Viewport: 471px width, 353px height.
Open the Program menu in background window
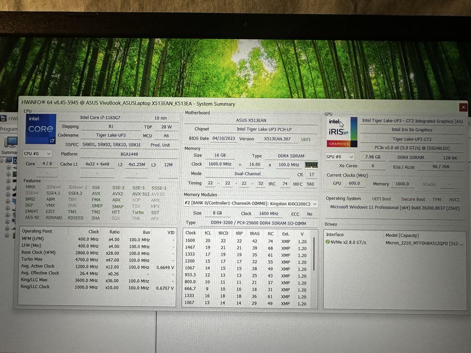9,129
